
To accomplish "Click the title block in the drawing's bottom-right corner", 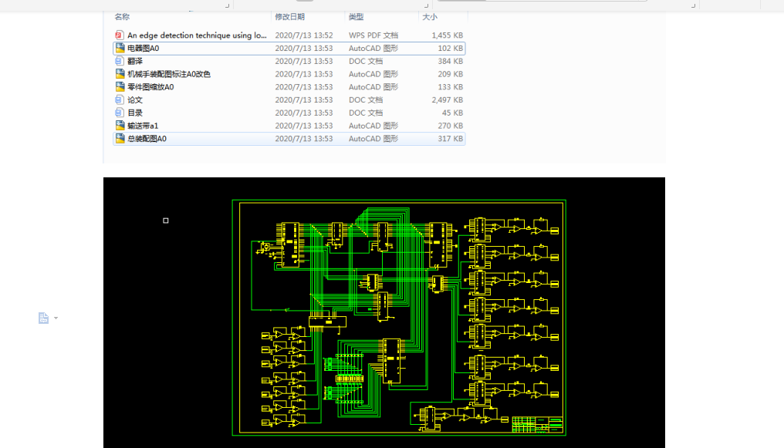I will (537, 425).
